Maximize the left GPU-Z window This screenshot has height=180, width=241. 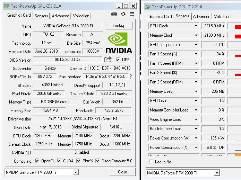click(126, 6)
